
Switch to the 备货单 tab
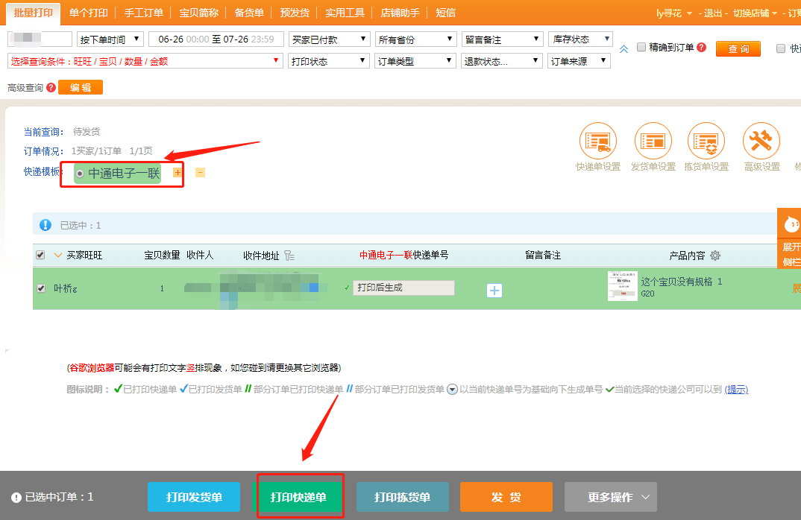click(x=249, y=13)
